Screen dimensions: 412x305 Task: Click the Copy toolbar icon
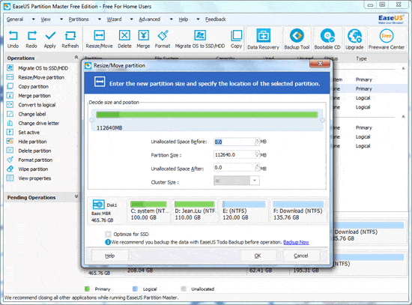(236, 39)
